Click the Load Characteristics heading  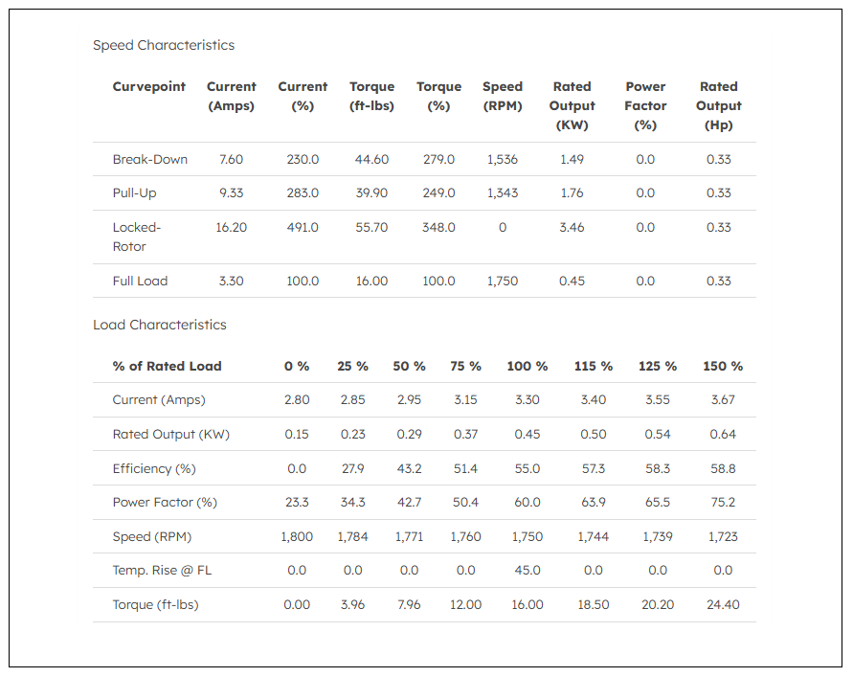click(x=159, y=325)
